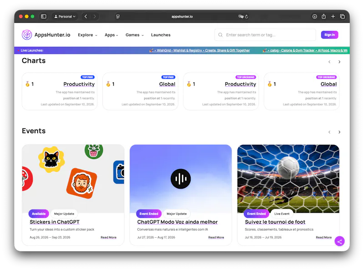
Task: Focus the search term or tag field
Action: point(265,35)
